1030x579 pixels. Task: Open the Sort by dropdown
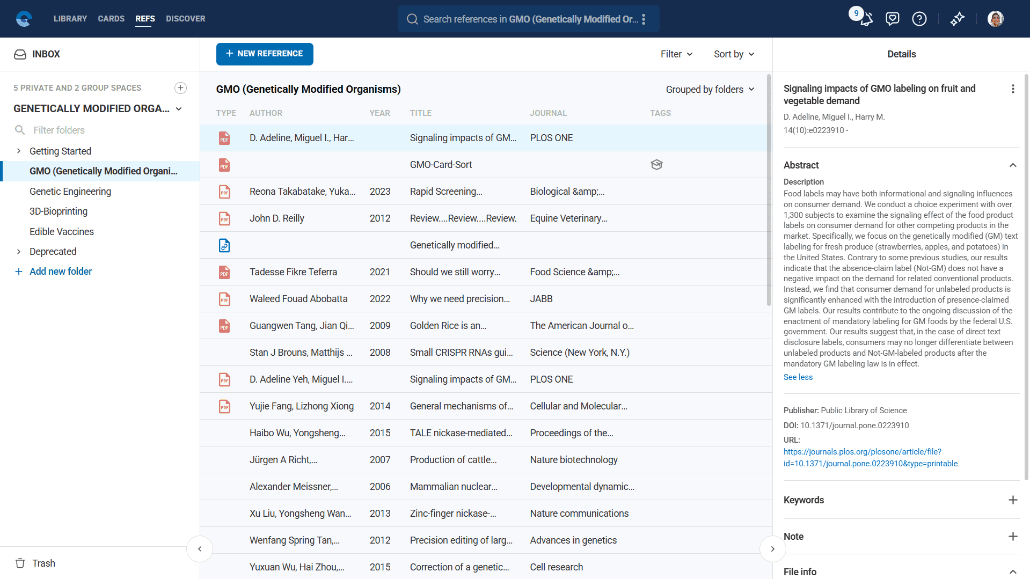(734, 54)
